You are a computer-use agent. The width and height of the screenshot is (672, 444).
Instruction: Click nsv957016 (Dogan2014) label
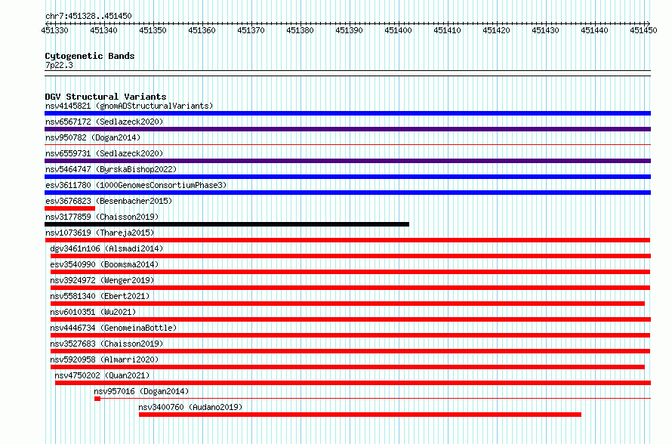141,391
